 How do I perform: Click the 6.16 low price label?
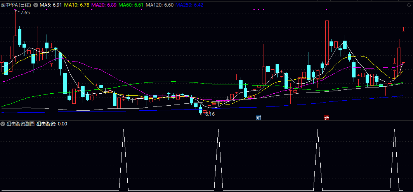pos(210,114)
